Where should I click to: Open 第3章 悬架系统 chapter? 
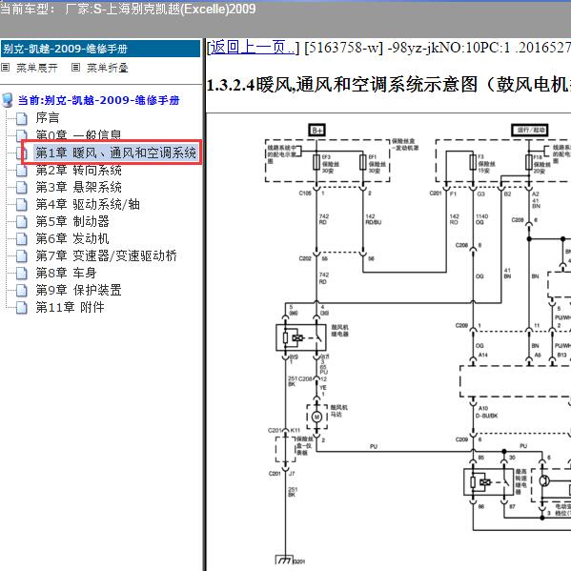click(x=79, y=187)
